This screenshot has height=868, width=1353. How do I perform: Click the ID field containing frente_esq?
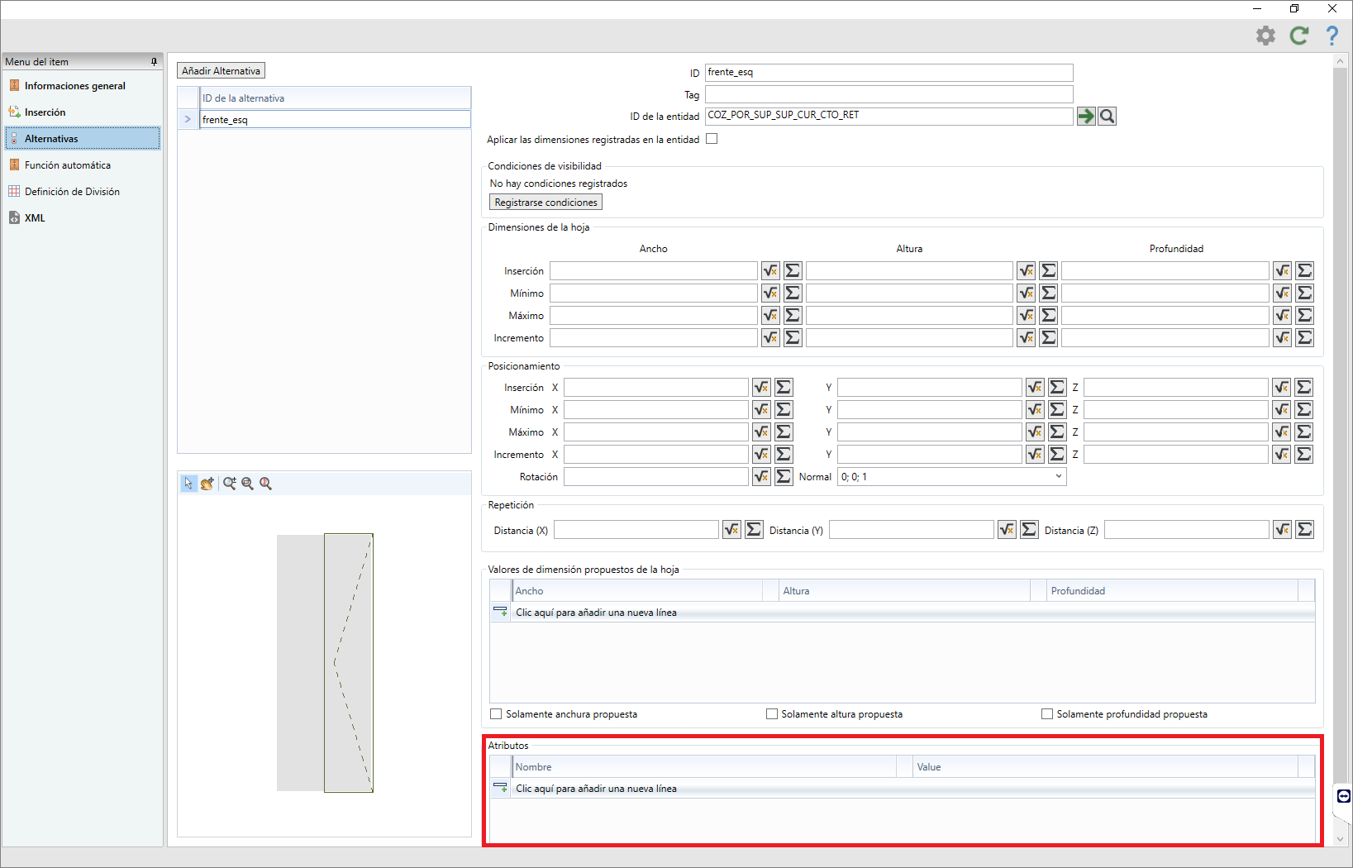point(889,73)
